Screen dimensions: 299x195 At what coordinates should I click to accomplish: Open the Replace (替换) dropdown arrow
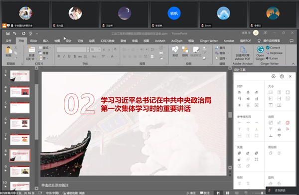pyautogui.click(x=228, y=53)
